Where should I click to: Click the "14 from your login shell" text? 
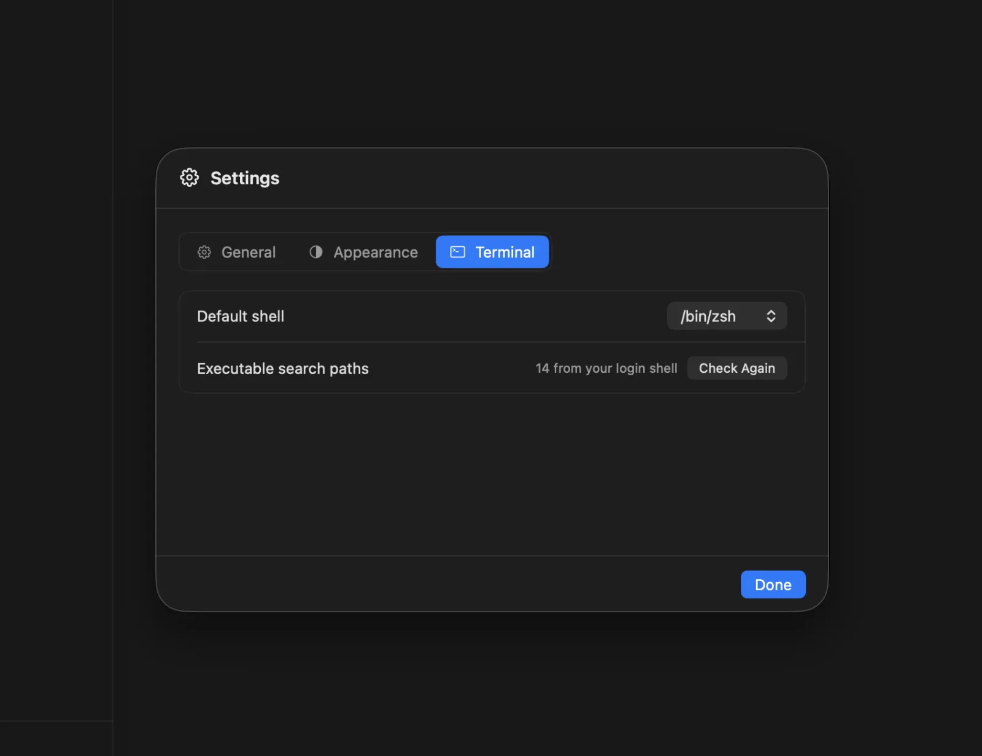click(x=606, y=368)
